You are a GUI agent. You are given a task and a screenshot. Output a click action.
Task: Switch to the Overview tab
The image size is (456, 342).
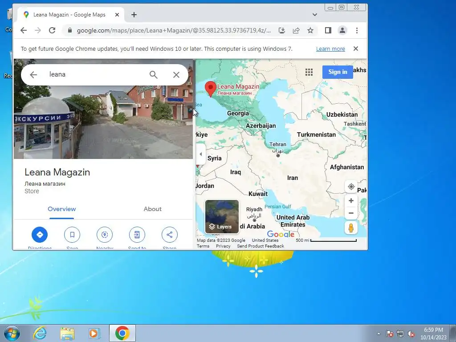click(x=61, y=209)
